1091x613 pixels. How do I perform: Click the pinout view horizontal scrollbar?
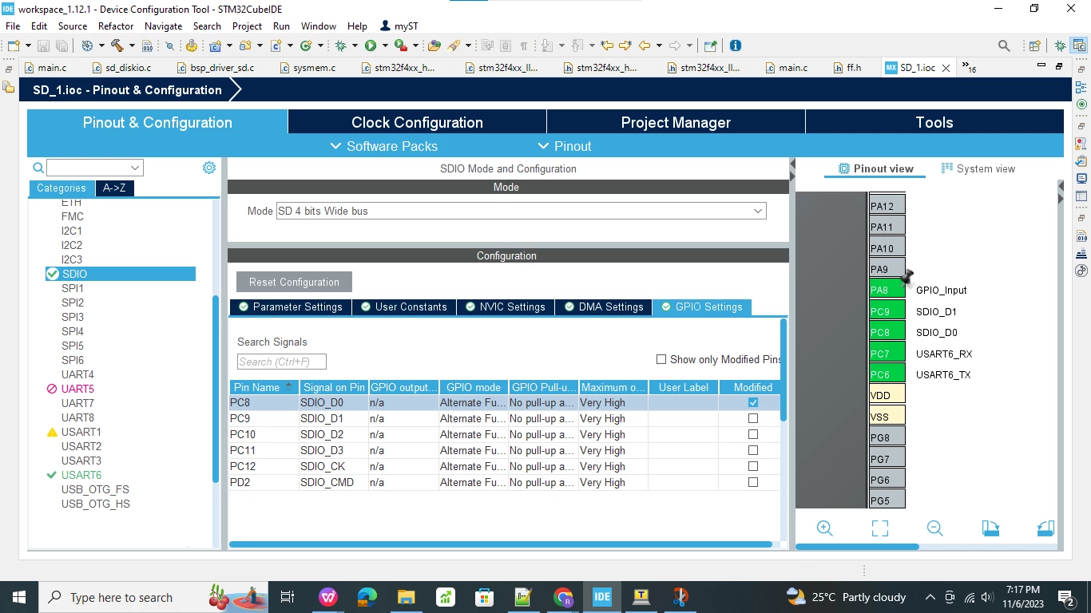tap(857, 547)
